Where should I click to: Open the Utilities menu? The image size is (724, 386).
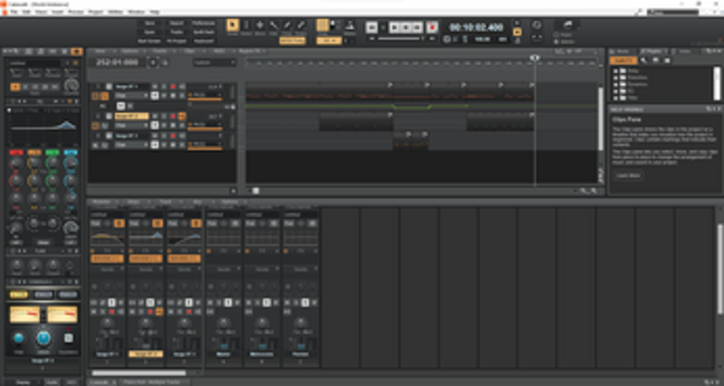(116, 12)
